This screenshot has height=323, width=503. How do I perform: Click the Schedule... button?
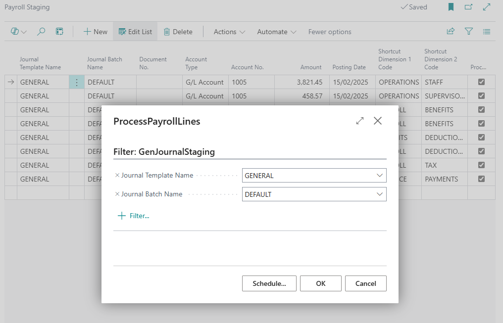[269, 283]
